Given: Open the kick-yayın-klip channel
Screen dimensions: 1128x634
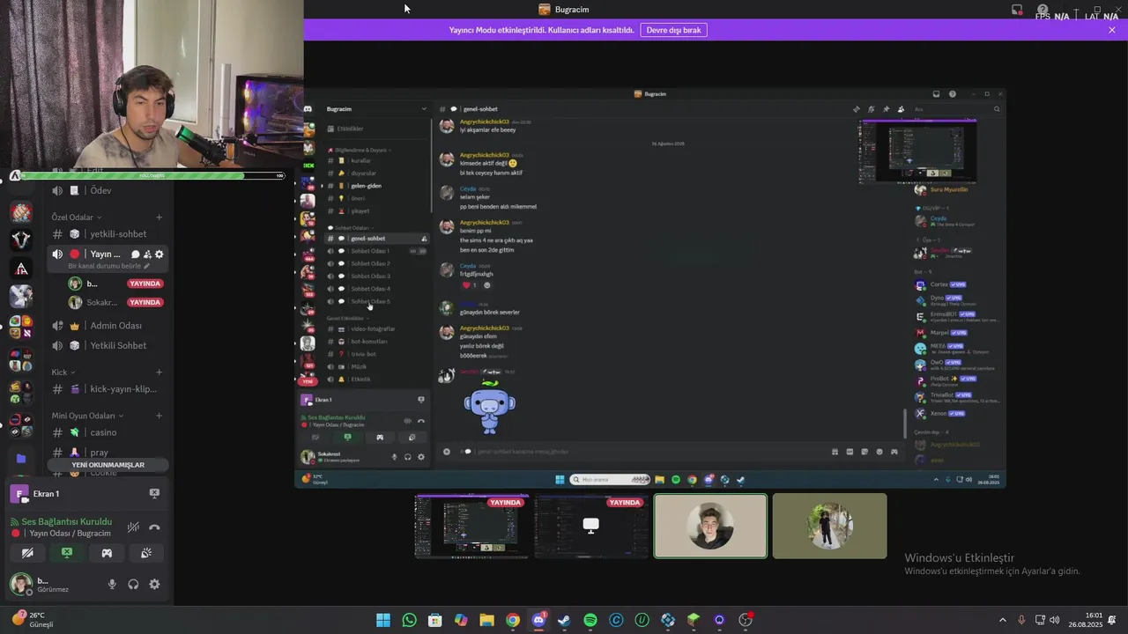Looking at the screenshot, I should click(x=107, y=389).
